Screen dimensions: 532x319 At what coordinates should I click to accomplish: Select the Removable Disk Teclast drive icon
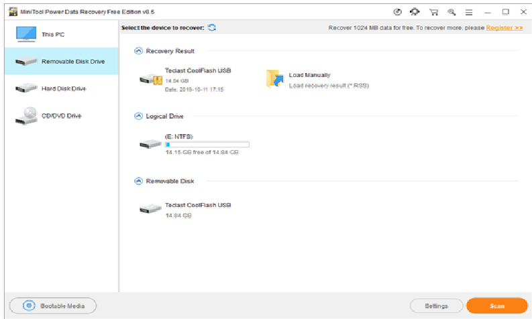pos(150,209)
